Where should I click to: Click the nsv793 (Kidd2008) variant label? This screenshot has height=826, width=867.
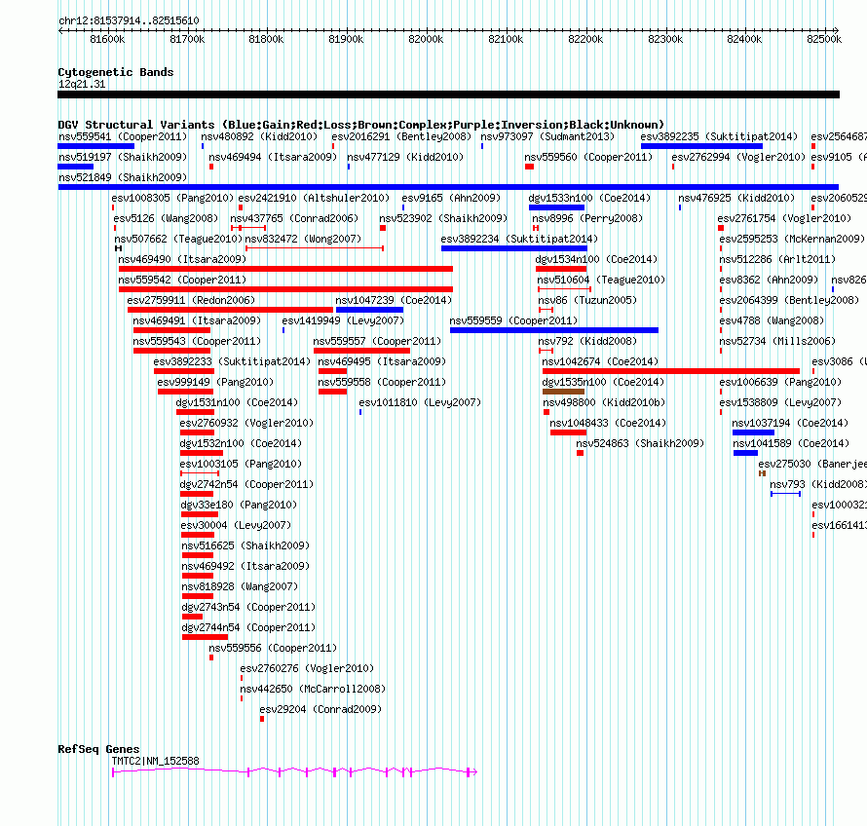tap(818, 484)
